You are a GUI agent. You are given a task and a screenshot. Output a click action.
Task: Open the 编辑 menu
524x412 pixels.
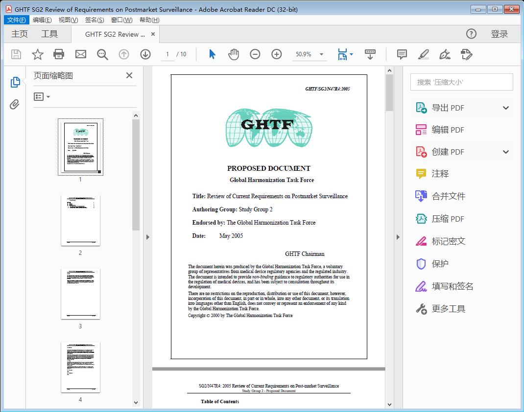point(42,20)
